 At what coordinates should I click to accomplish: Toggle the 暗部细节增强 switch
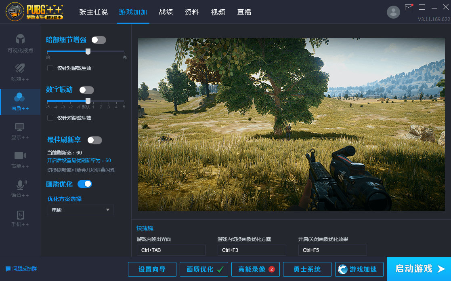(99, 40)
